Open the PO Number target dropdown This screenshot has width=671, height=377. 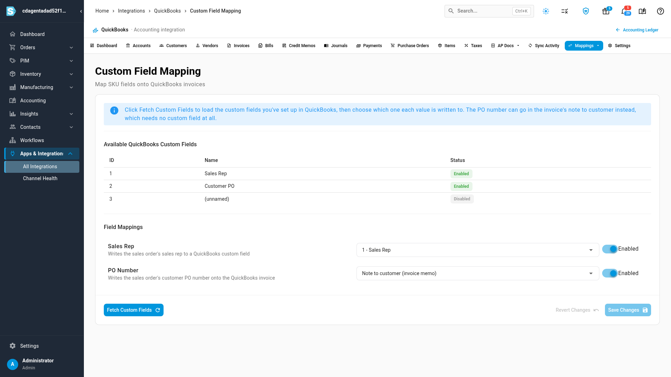click(477, 273)
